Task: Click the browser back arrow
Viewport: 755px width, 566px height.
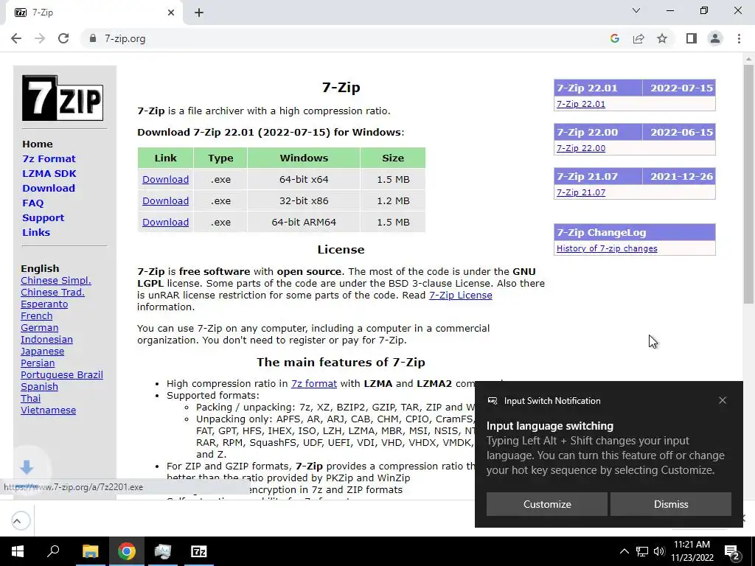Action: 16,38
